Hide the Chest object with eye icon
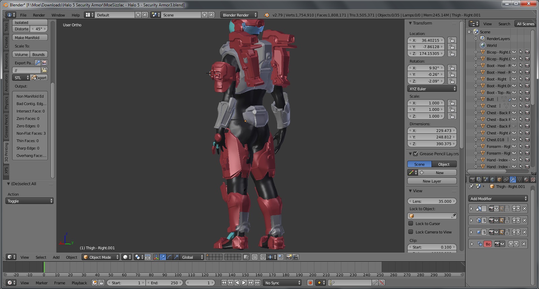This screenshot has height=289, width=539. pos(514,106)
